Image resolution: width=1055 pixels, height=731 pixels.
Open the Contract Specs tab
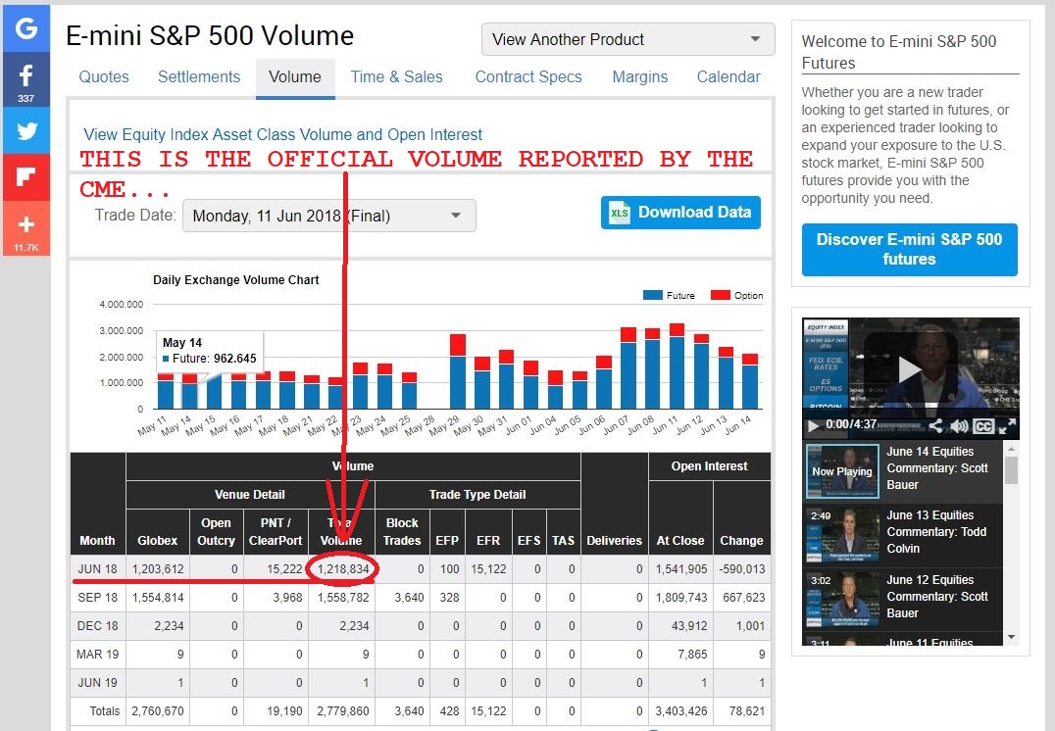pos(528,76)
